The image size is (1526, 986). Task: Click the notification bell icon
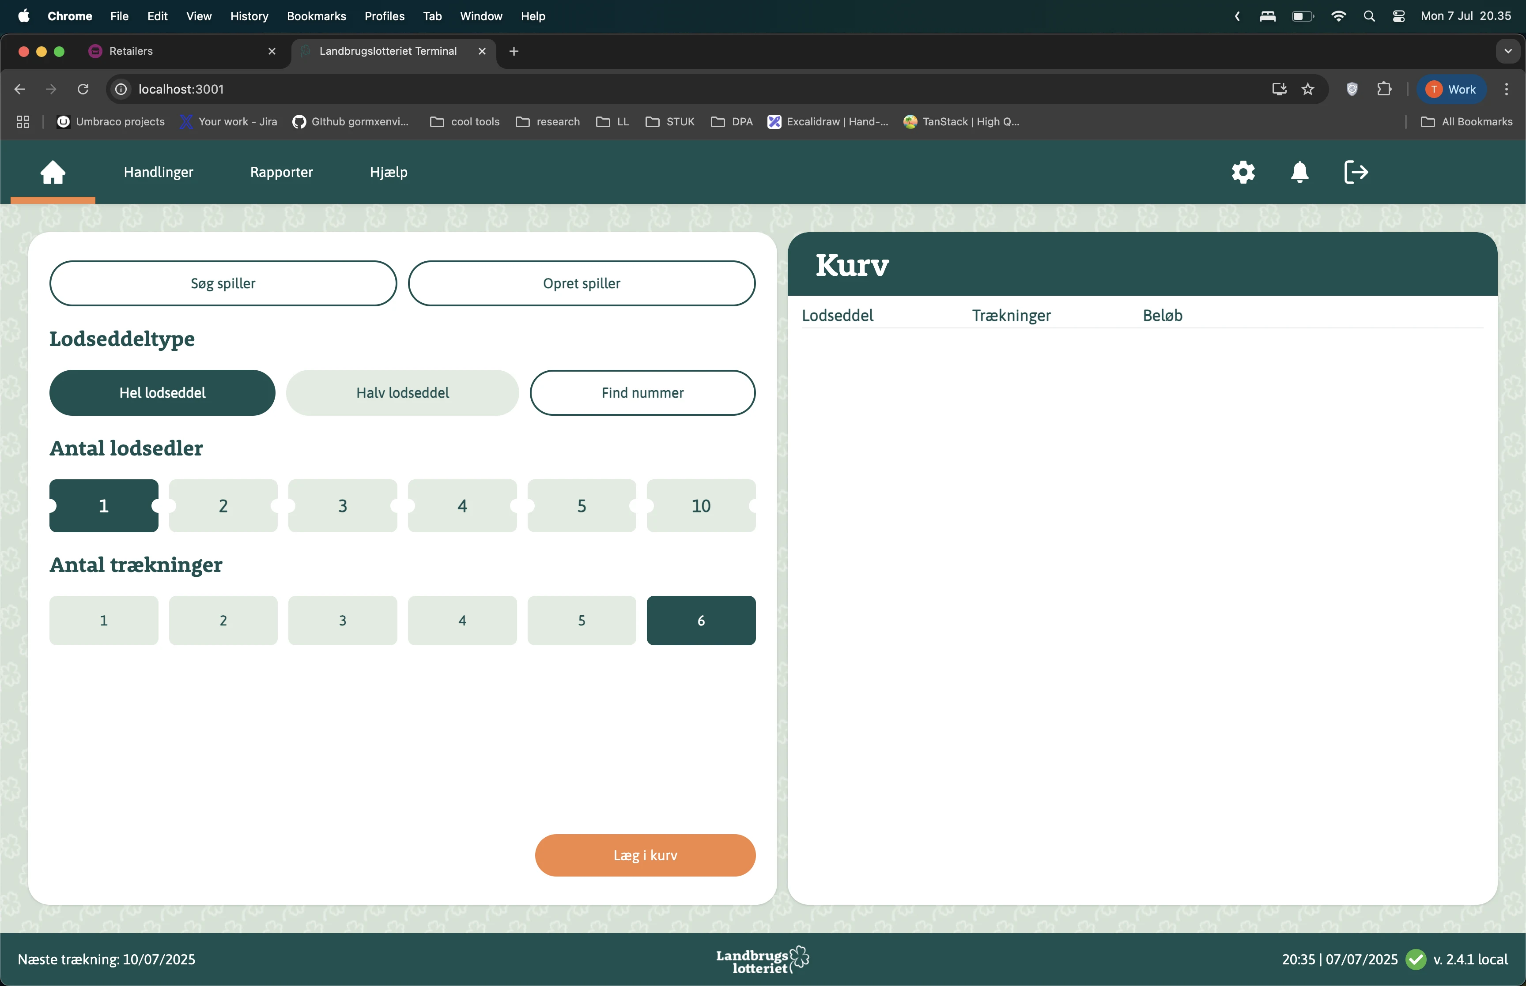(x=1299, y=172)
